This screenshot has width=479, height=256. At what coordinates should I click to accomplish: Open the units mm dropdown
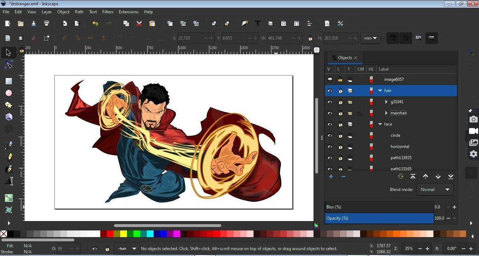(x=370, y=38)
